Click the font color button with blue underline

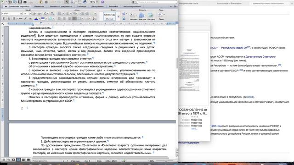[x=36, y=18]
